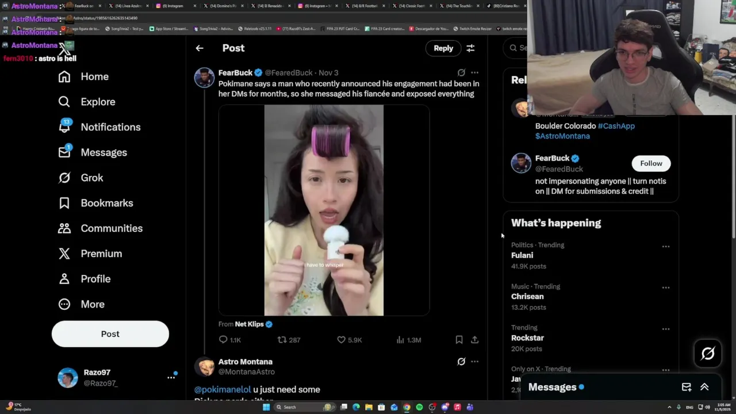Bookmark the FearBuck post
736x414 pixels.
(459, 340)
